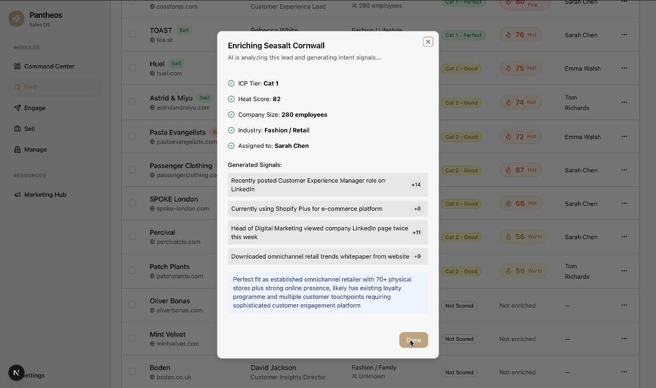Screen dimensions: 656x388
Task: Click the Manage building icon
Action: tap(17, 149)
